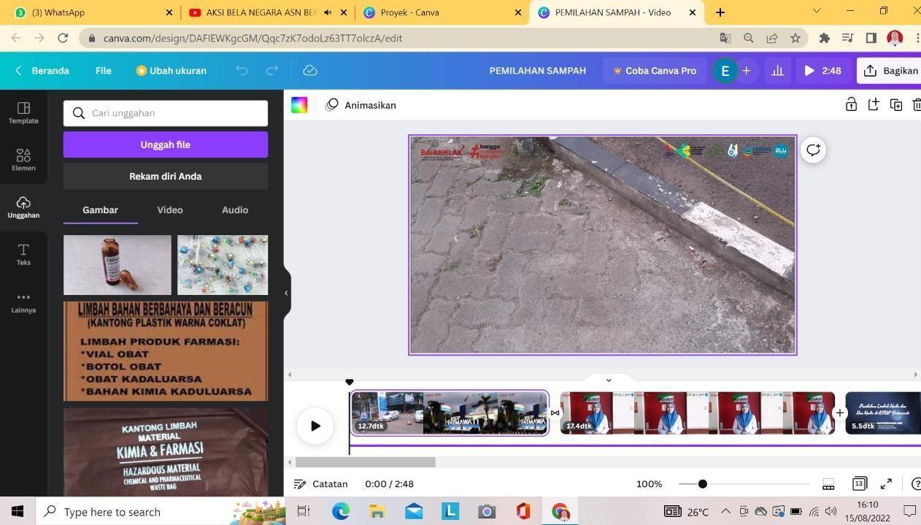
Task: Open browser extensions puzzle icon
Action: pos(825,38)
